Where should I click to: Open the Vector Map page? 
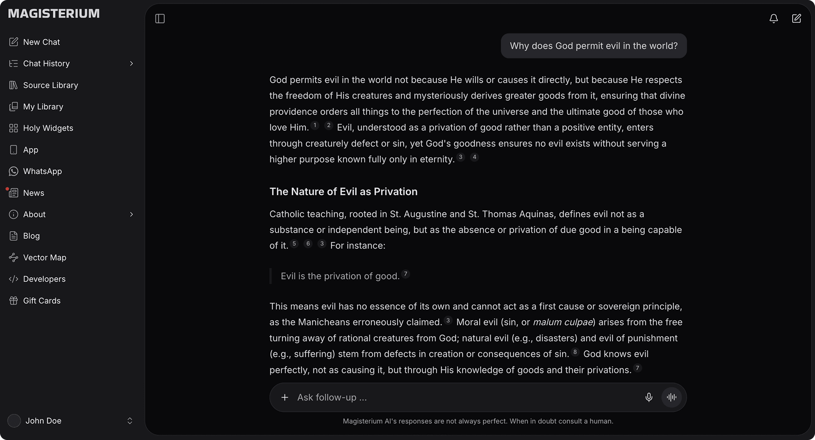coord(44,257)
